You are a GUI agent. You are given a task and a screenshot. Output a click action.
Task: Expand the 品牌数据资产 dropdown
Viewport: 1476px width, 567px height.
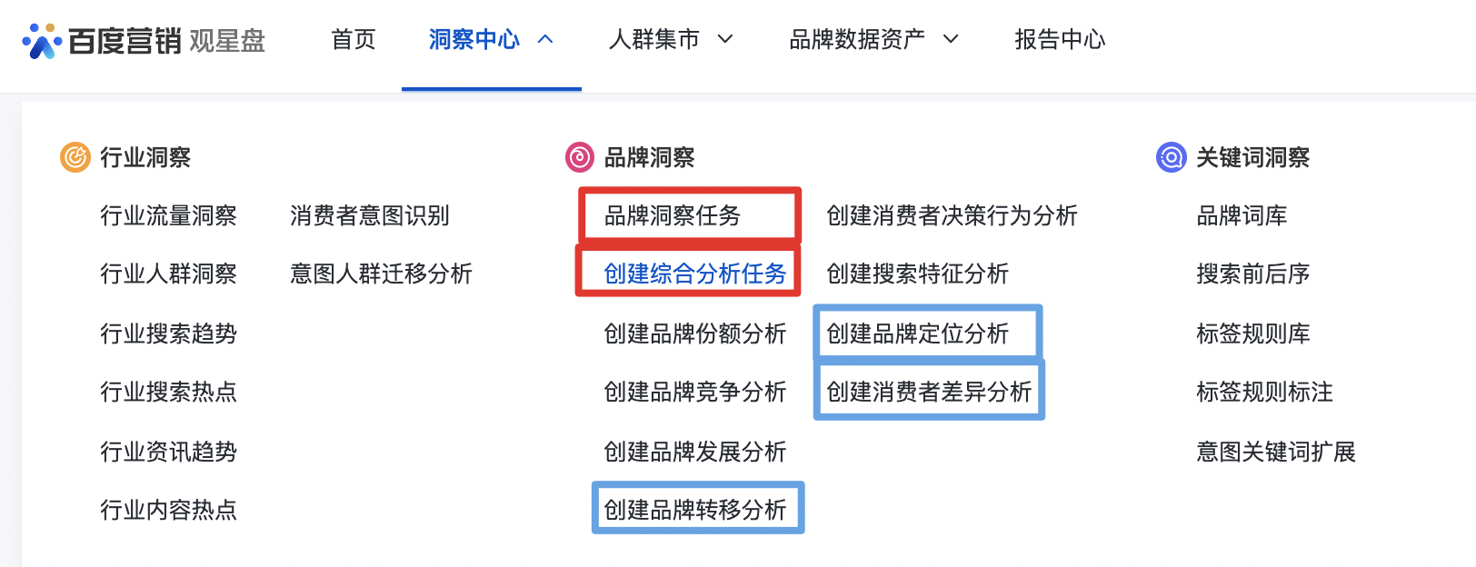tap(951, 39)
